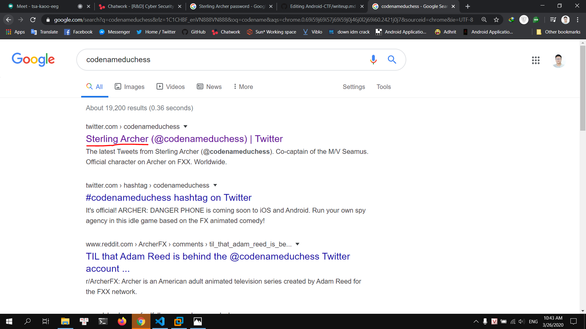Open the Facebook bookmark
Image resolution: width=586 pixels, height=329 pixels.
coord(78,32)
